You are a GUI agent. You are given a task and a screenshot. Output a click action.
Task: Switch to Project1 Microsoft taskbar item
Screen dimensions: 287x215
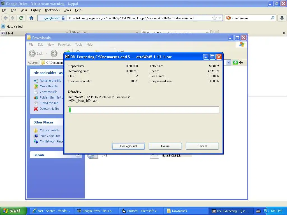[141, 211]
